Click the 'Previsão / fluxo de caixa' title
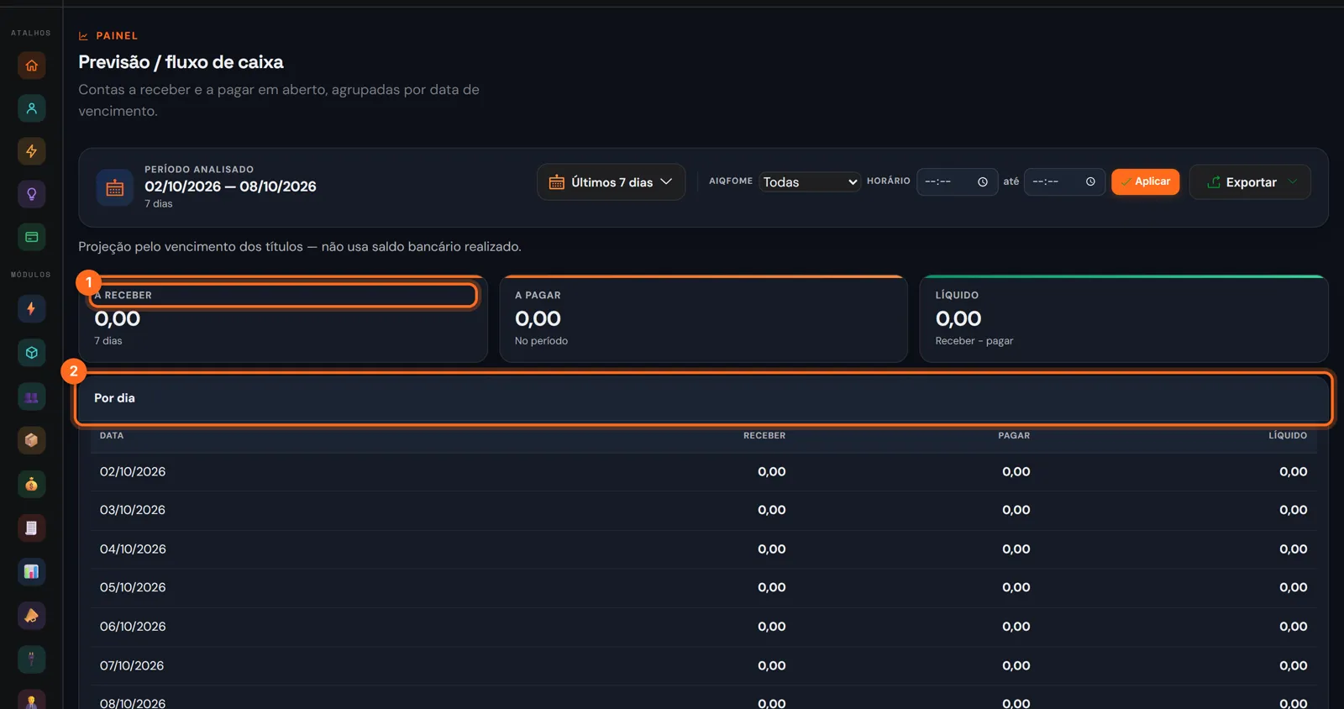Screen dimensions: 1344x709 coord(181,62)
